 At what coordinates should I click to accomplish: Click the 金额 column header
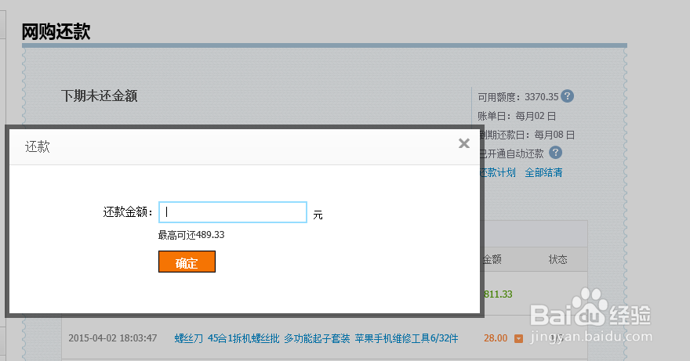coord(492,259)
